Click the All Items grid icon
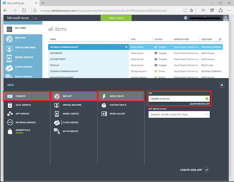The height and width of the screenshot is (182, 234). click(10, 29)
